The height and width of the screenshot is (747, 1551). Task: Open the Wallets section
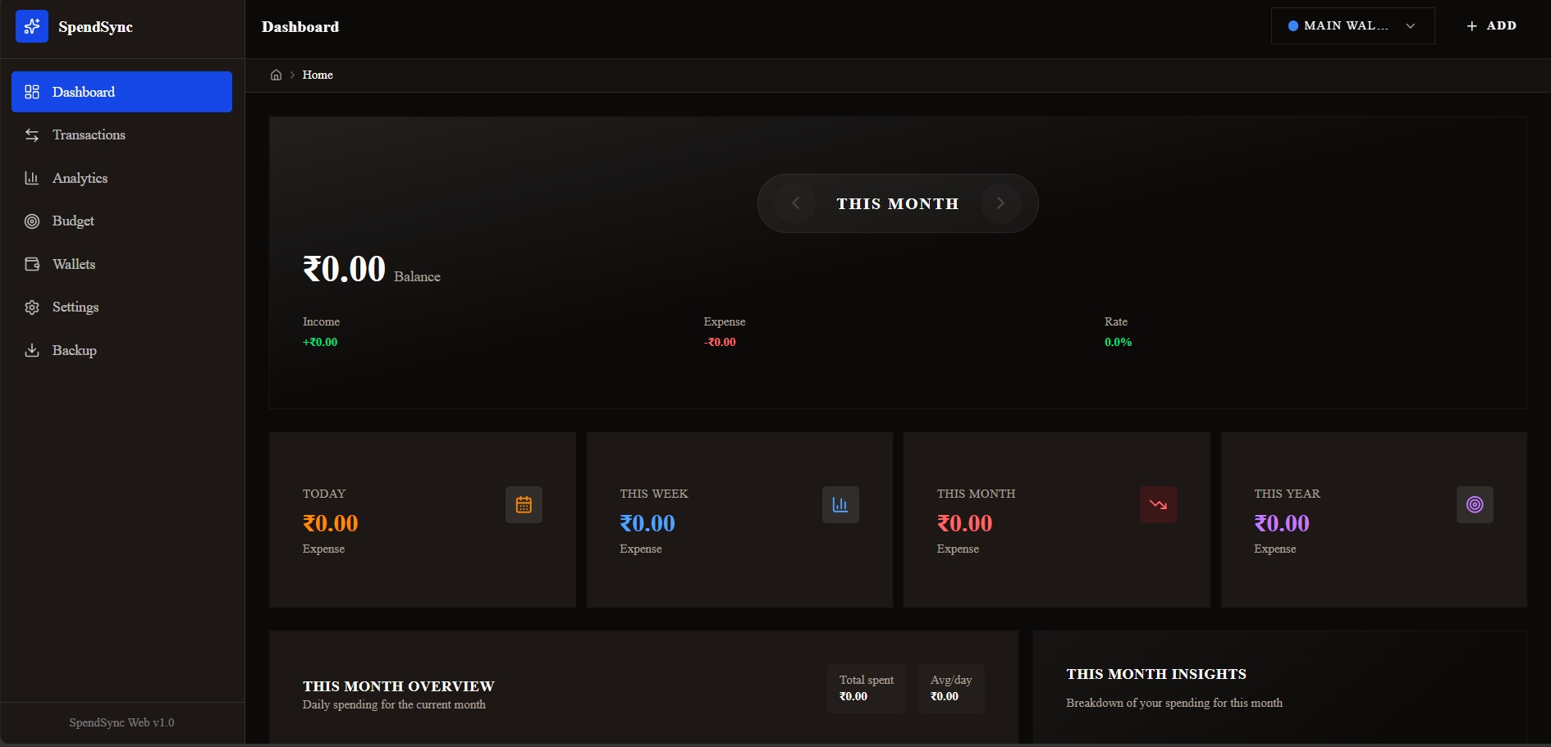click(121, 264)
